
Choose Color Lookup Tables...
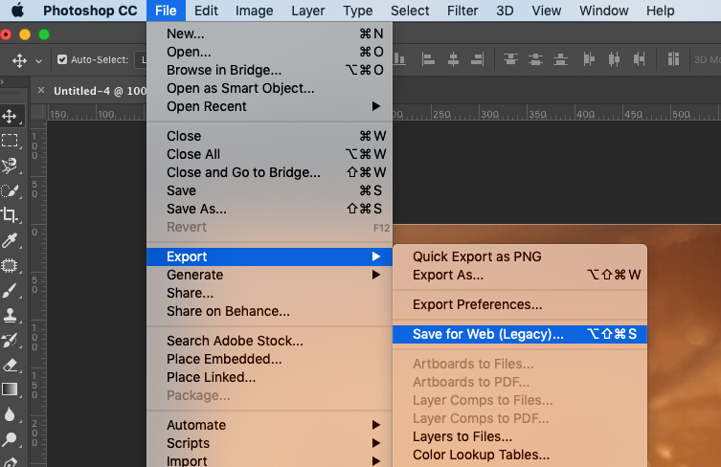[x=520, y=455]
